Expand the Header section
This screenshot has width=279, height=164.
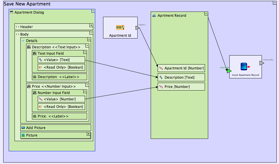[x=91, y=25]
